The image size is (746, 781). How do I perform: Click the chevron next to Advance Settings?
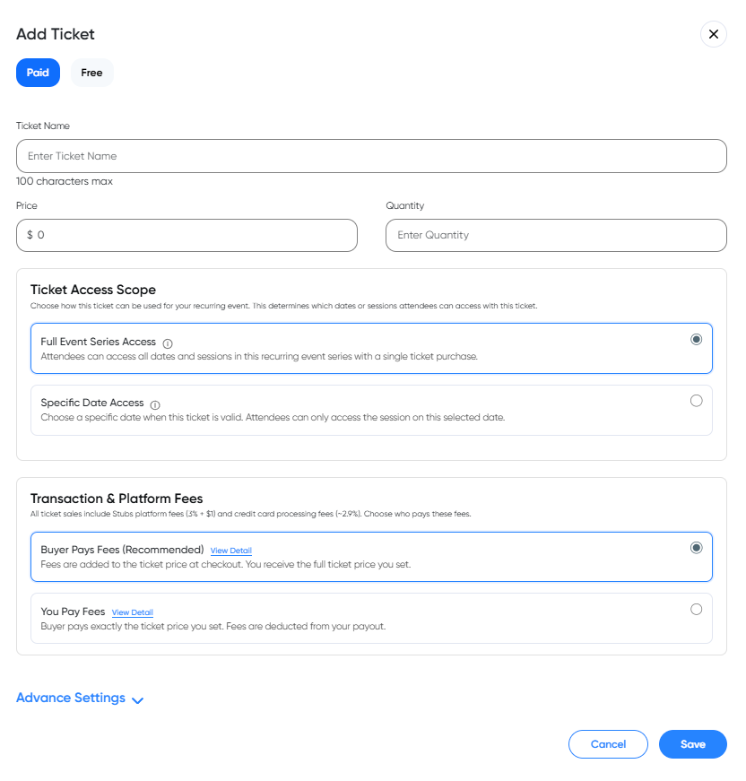(x=137, y=699)
